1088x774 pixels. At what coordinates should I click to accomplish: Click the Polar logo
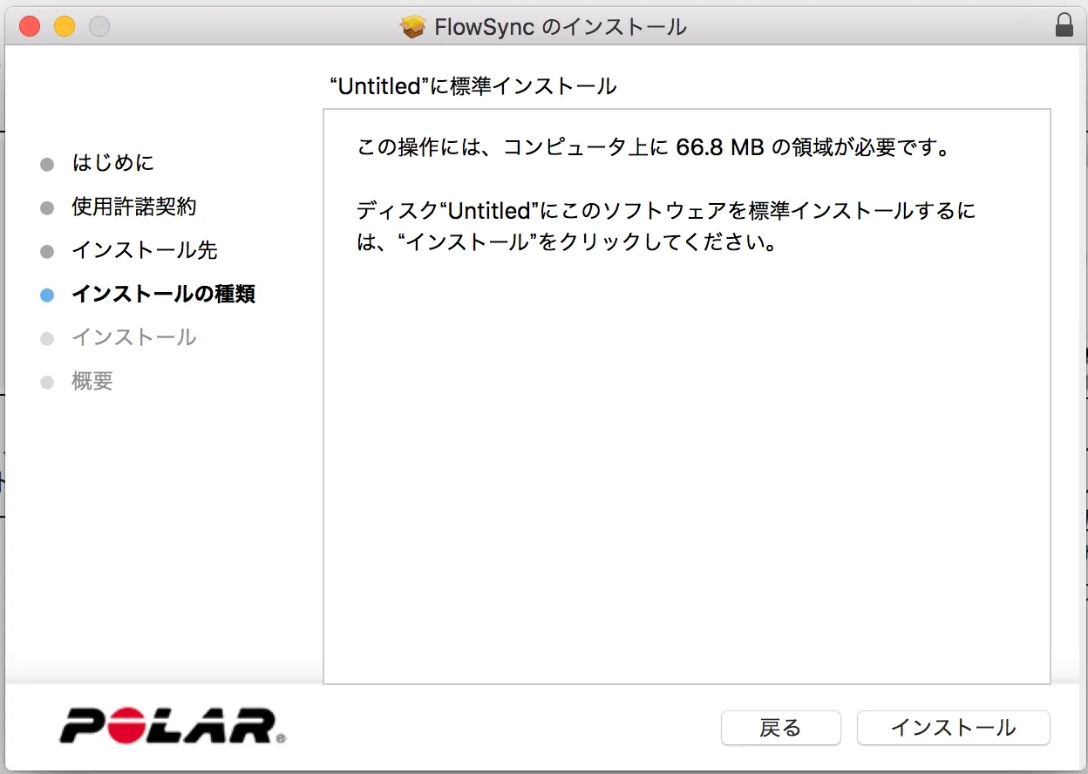tap(172, 727)
